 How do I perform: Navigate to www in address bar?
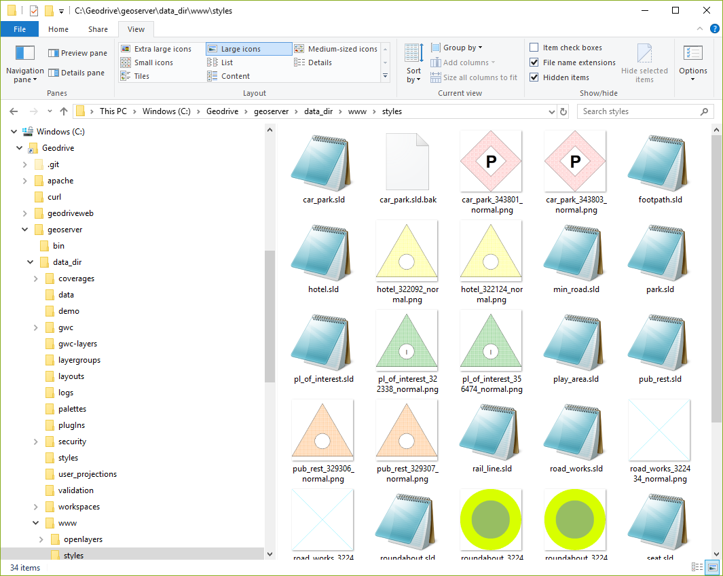[357, 111]
